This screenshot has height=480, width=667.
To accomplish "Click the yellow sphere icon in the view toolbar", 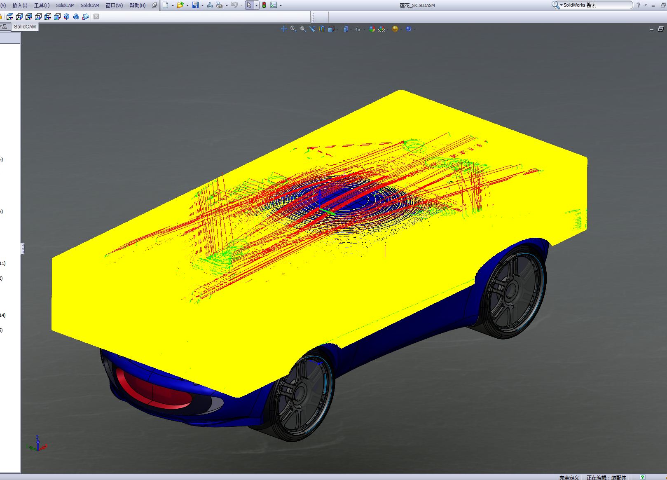I will 395,29.
